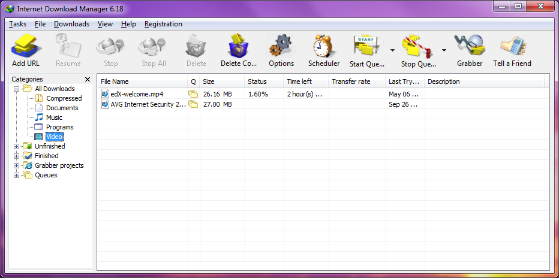Screen dimensions: 559x278
Task: Select the Unfinished category
Action: pos(50,146)
